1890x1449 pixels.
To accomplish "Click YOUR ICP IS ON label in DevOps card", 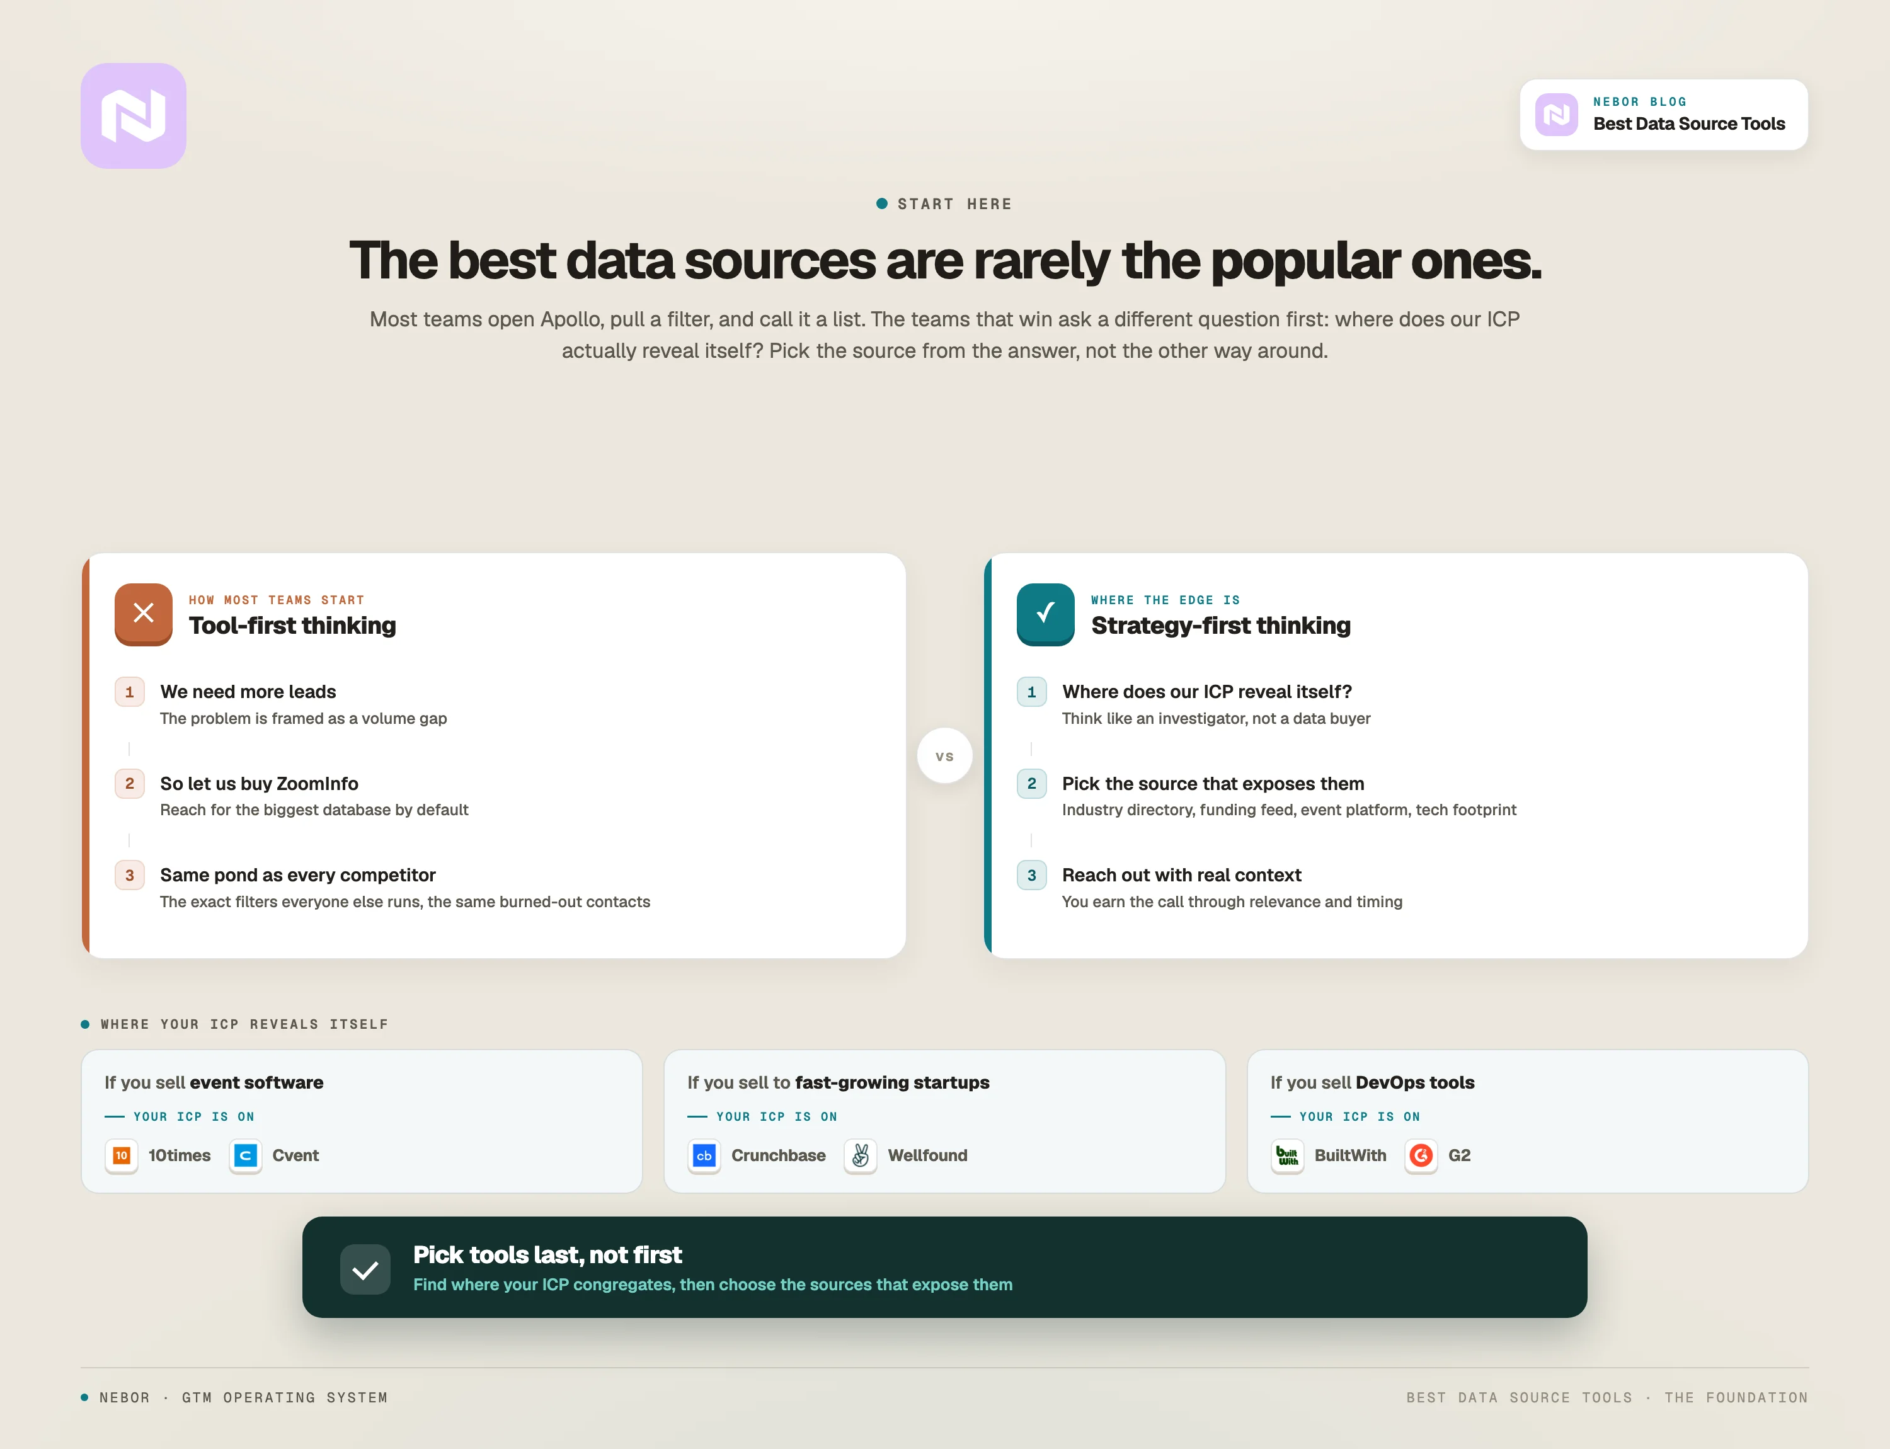I will point(1360,1116).
